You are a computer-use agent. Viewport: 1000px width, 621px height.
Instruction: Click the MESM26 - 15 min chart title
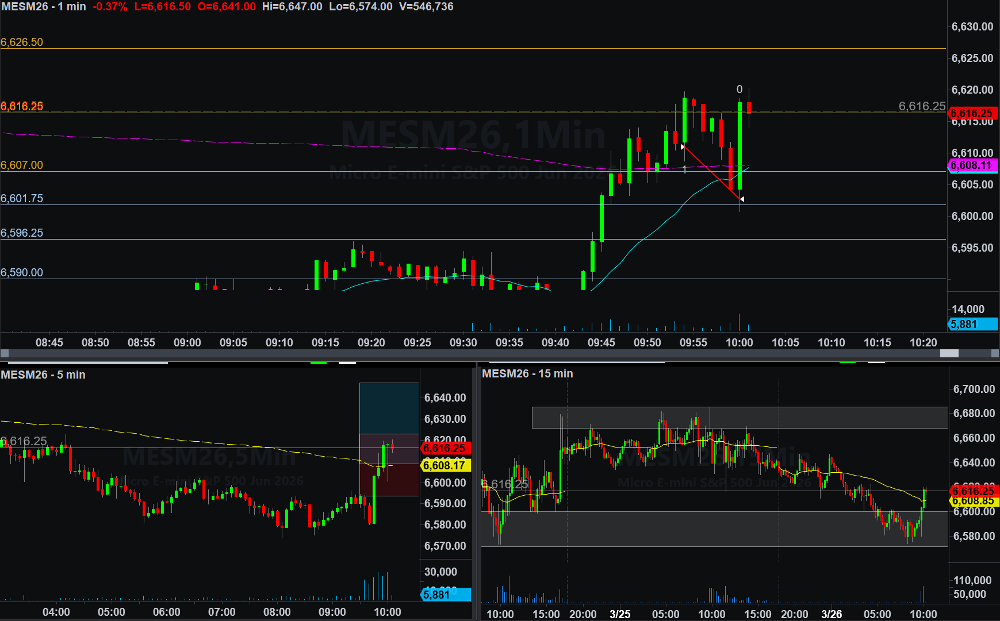(527, 373)
